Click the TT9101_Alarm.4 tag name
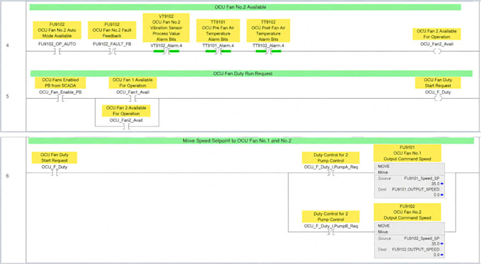The height and width of the screenshot is (264, 481). (x=218, y=46)
